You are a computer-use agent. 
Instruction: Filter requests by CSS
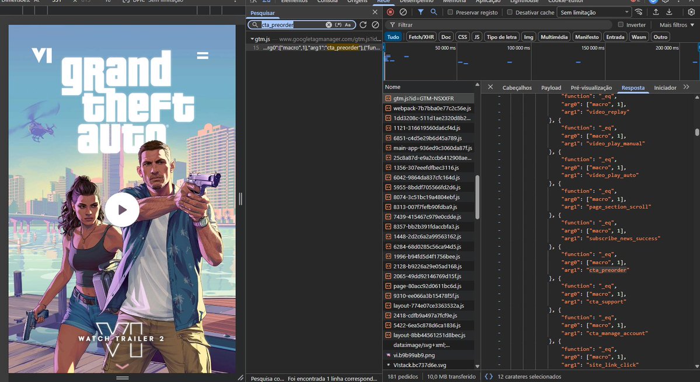click(462, 37)
